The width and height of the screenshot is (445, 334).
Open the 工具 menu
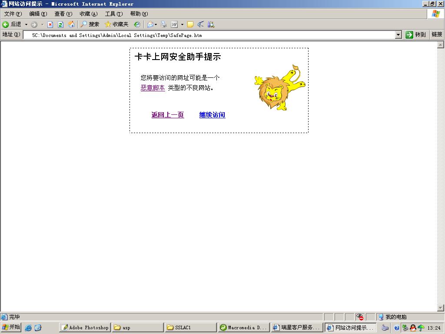click(113, 14)
